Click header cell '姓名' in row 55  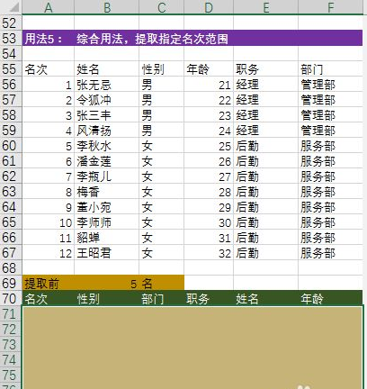coord(107,68)
